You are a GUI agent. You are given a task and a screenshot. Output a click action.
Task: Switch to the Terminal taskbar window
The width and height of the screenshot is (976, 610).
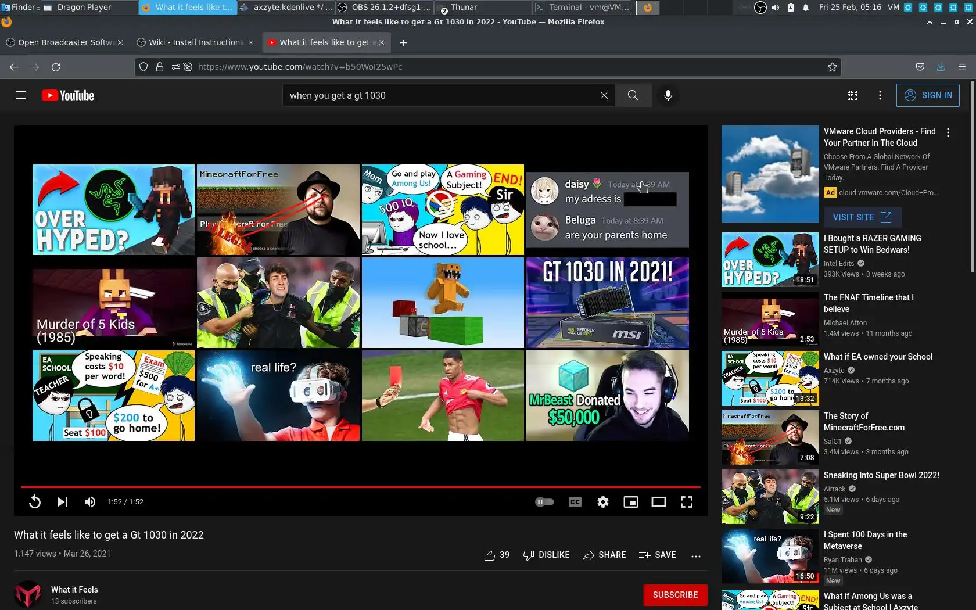click(x=582, y=8)
